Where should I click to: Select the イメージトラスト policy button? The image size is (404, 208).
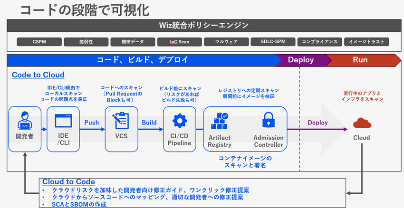click(365, 42)
